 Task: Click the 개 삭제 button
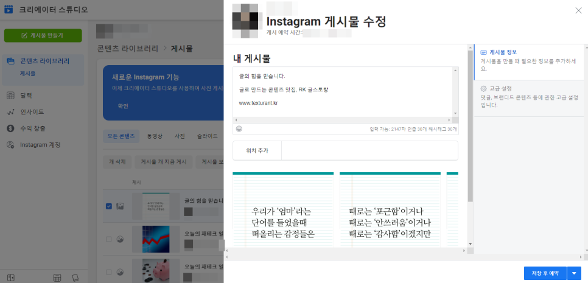pos(117,162)
